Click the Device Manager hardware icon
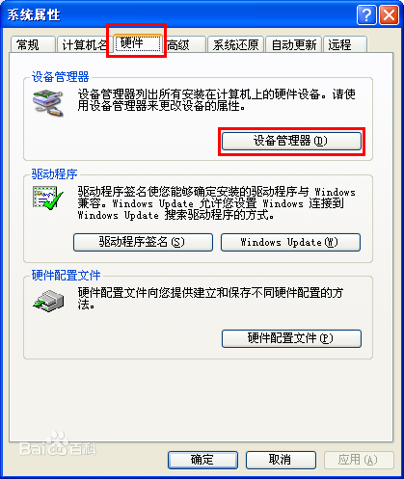404x479 pixels. coord(48,103)
